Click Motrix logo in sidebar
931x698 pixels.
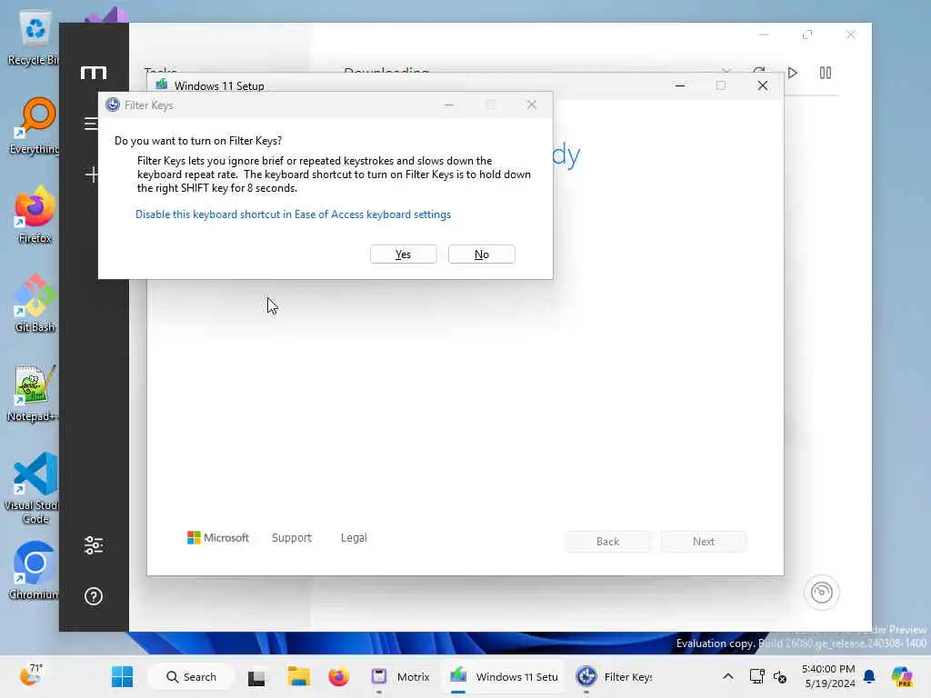94,73
